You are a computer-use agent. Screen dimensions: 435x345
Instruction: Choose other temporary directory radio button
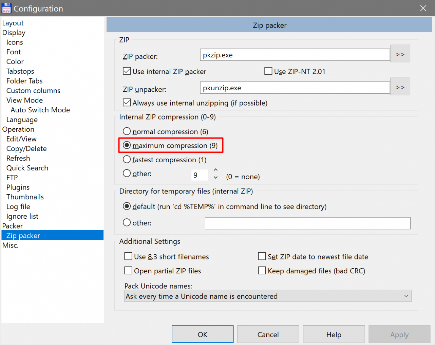[x=127, y=223]
